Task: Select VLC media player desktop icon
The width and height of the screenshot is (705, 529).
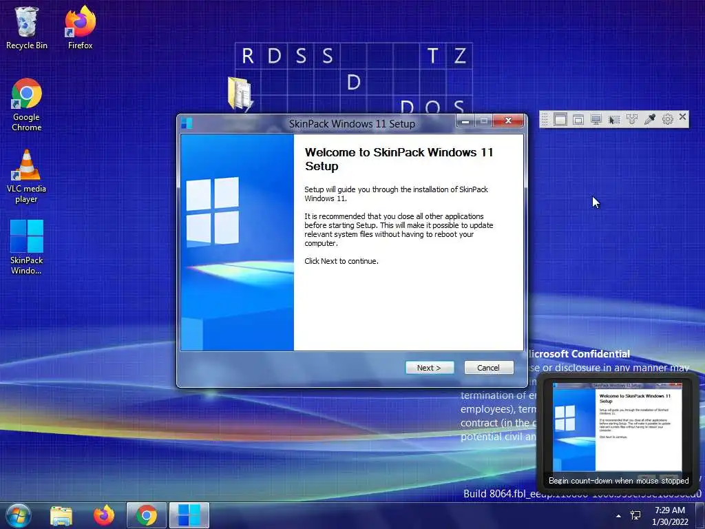Action: [x=27, y=176]
